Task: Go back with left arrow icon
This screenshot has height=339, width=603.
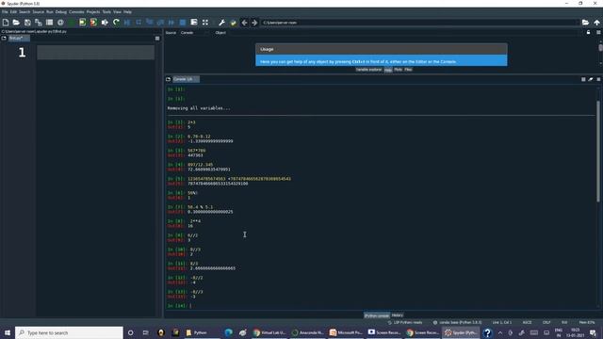Action: (244, 23)
